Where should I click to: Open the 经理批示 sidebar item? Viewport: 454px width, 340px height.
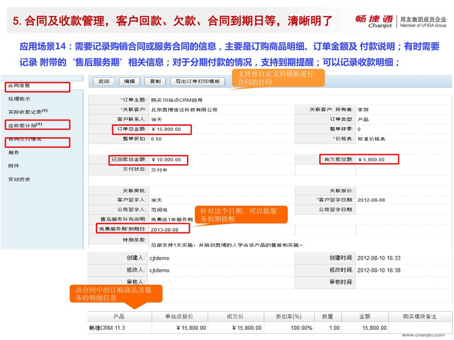[x=19, y=99]
